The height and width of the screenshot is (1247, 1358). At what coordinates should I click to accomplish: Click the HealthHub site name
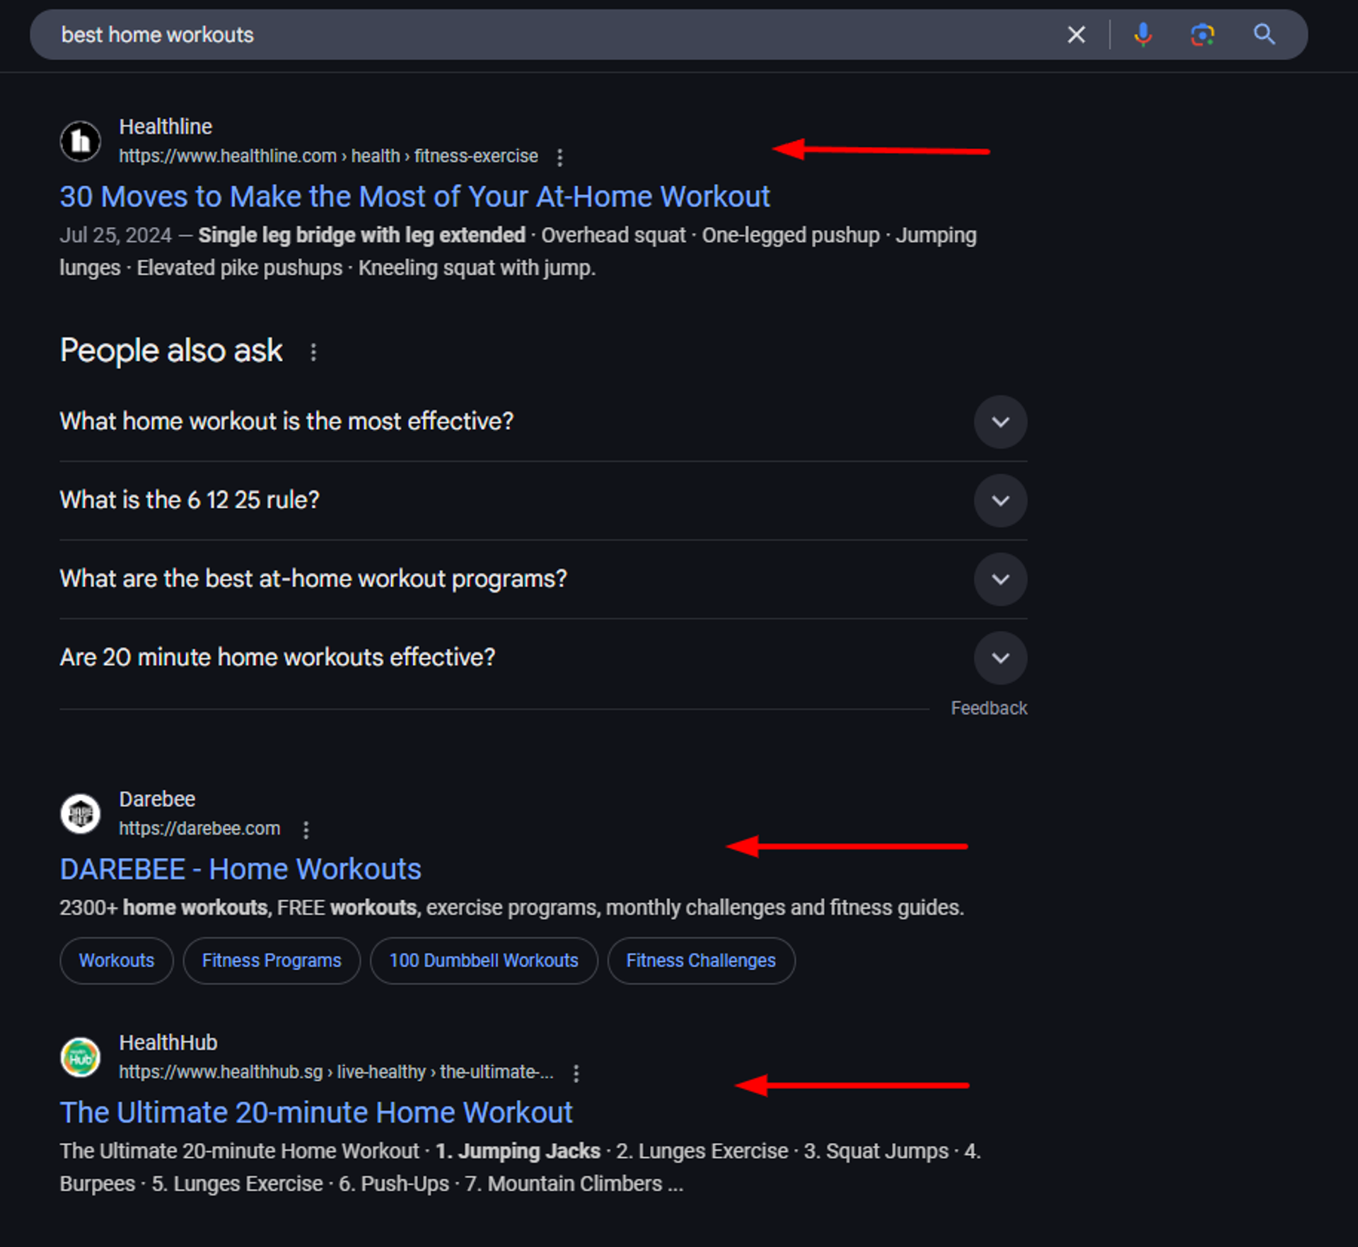click(x=168, y=1043)
